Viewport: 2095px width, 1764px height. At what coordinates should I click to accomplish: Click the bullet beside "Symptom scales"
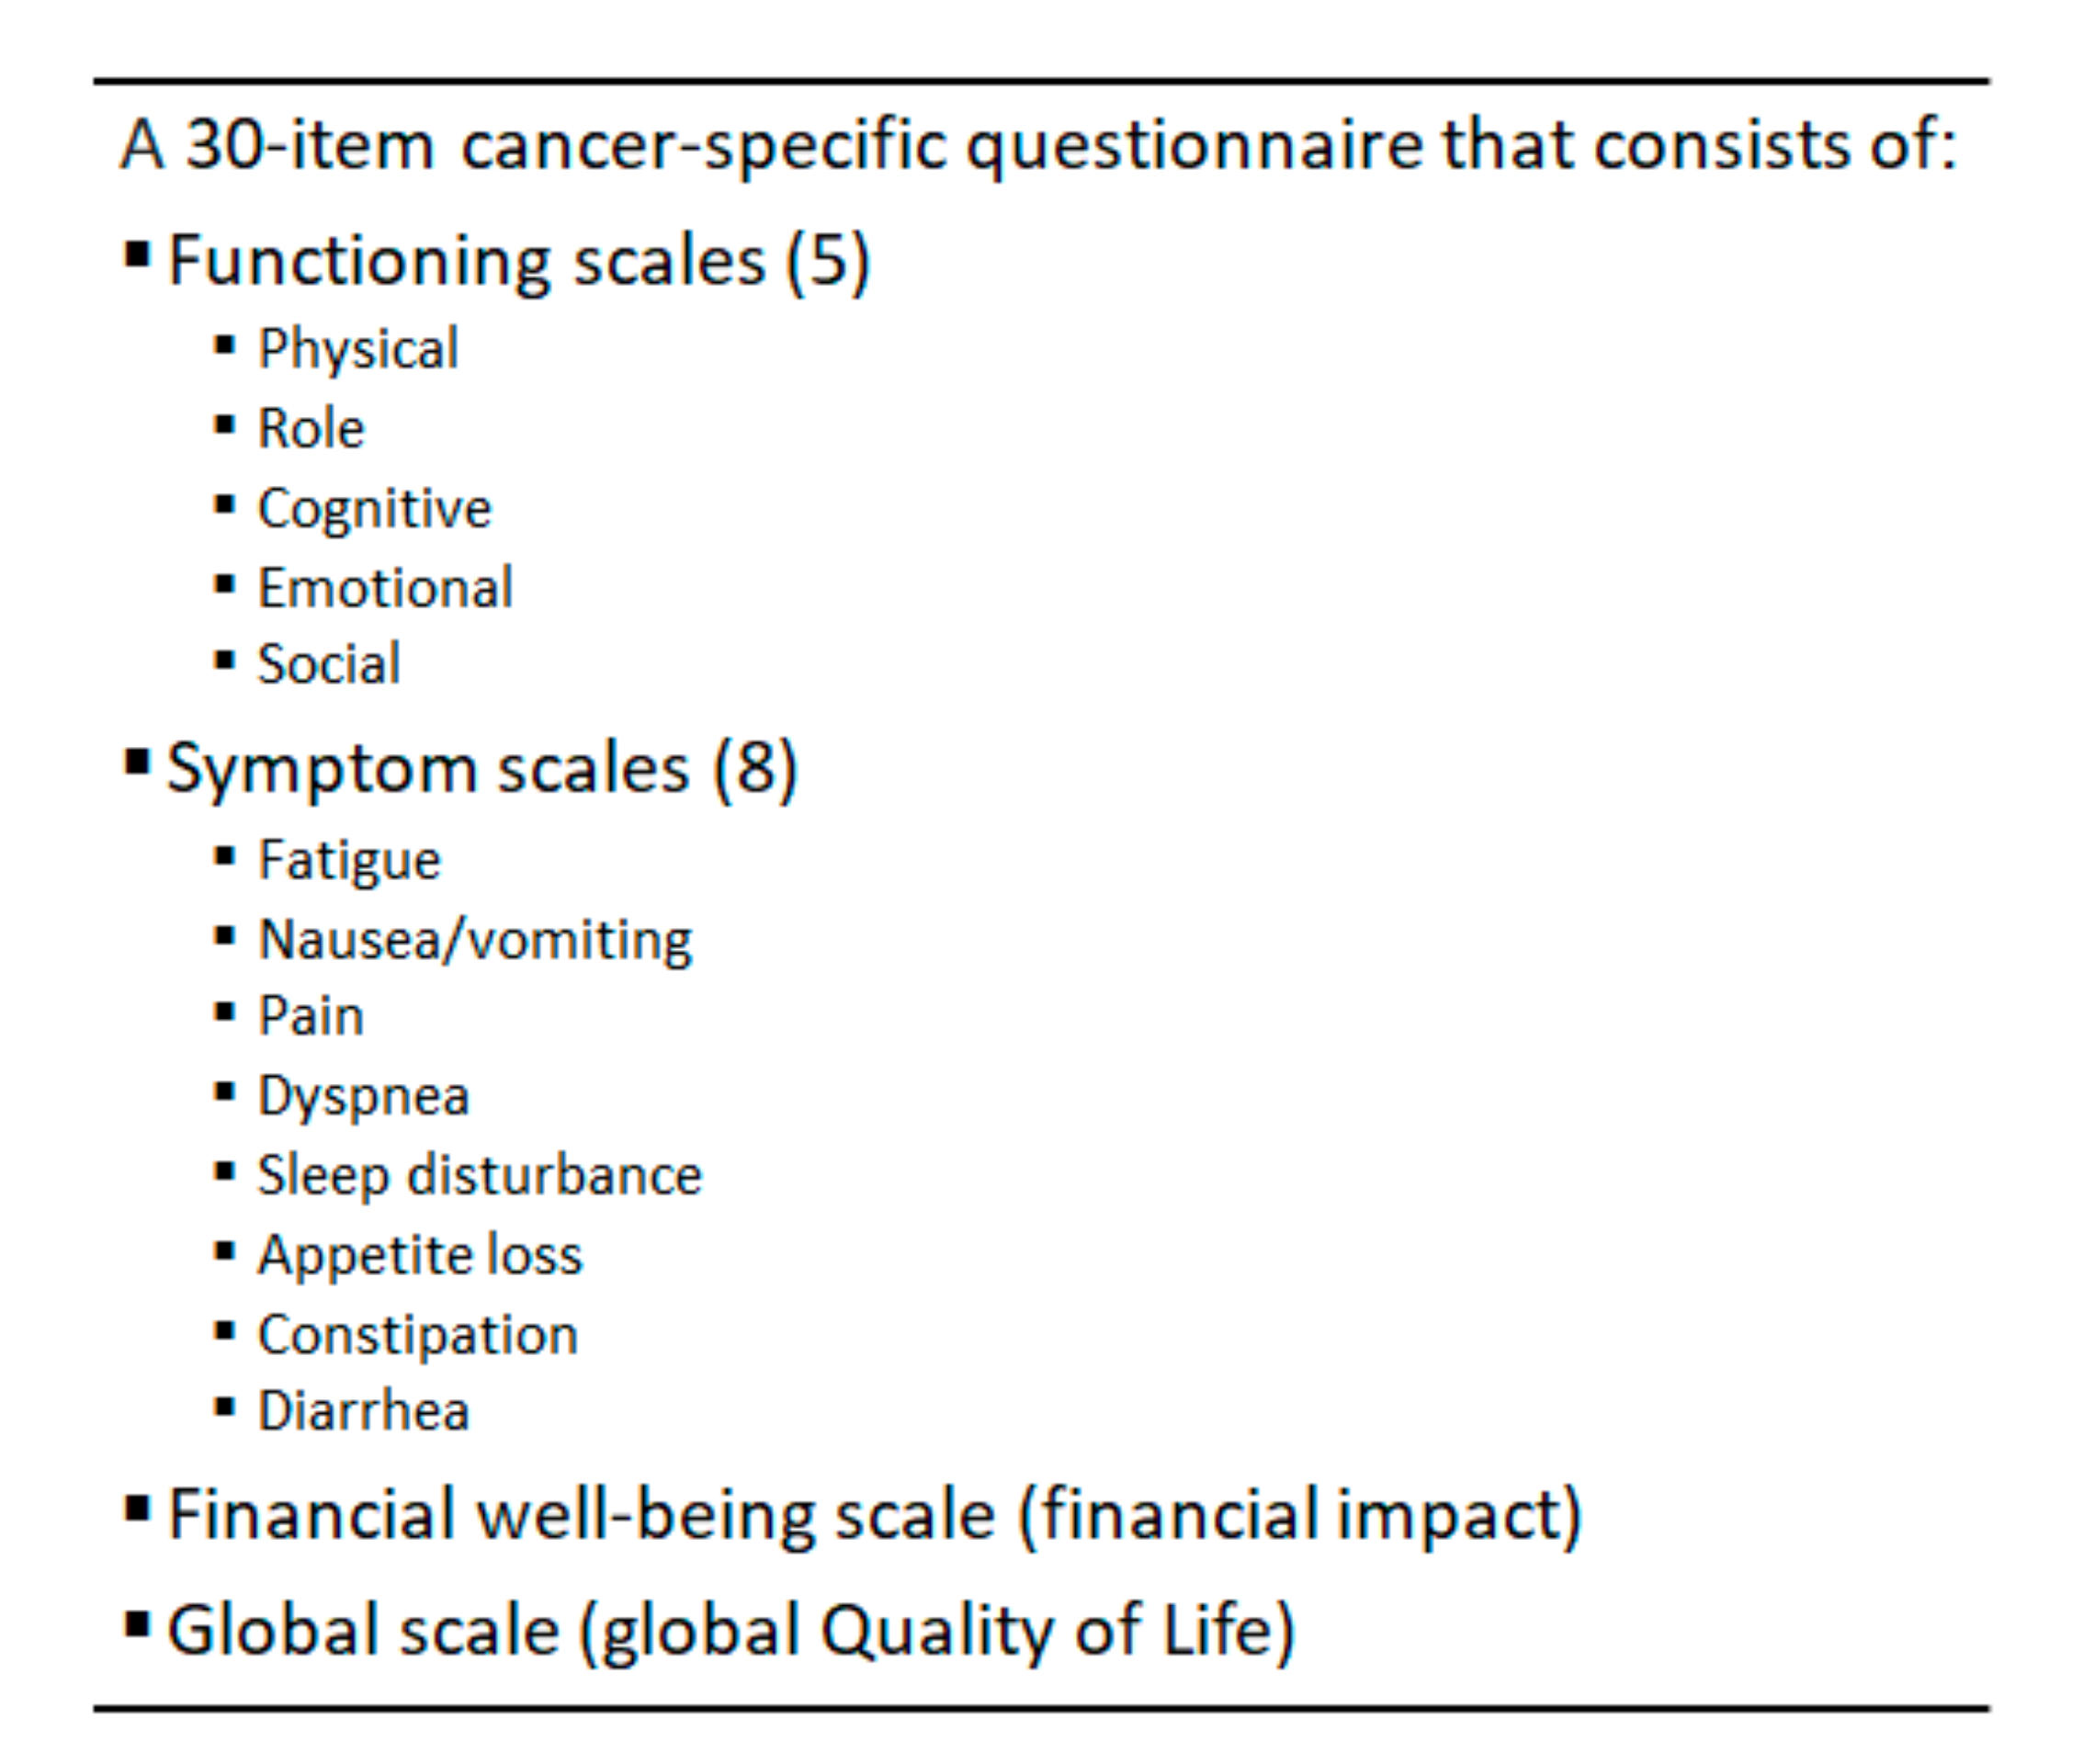pyautogui.click(x=137, y=763)
